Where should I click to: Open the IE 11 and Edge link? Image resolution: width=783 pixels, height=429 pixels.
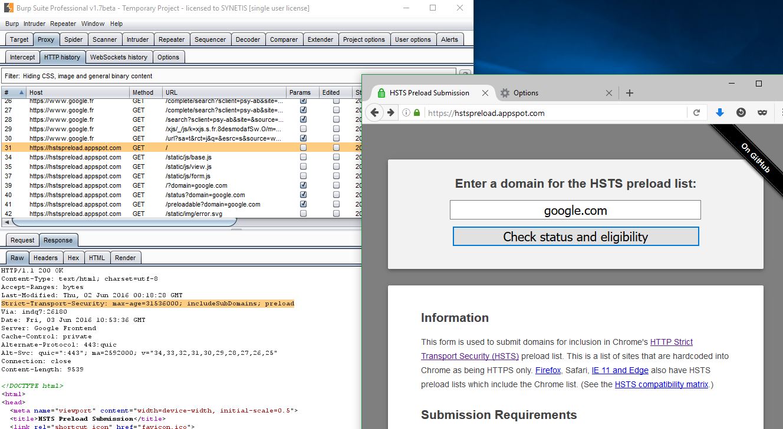620,370
